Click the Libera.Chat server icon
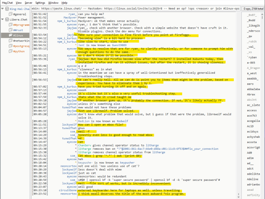The image size is (265, 199). 7,19
